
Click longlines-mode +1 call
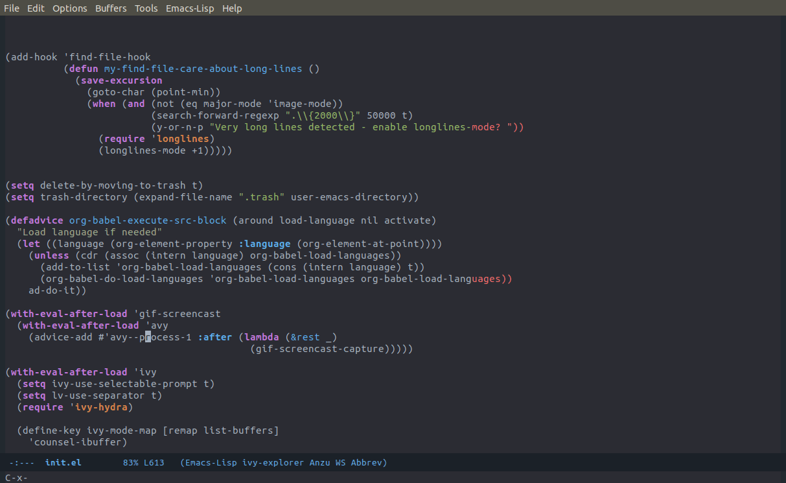tap(154, 150)
